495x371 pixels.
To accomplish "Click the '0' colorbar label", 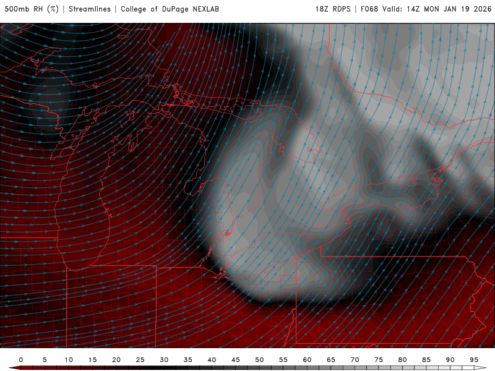I will [x=21, y=360].
